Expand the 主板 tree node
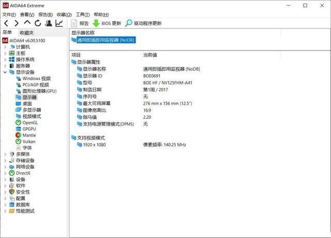The image size is (331, 238). (5, 53)
